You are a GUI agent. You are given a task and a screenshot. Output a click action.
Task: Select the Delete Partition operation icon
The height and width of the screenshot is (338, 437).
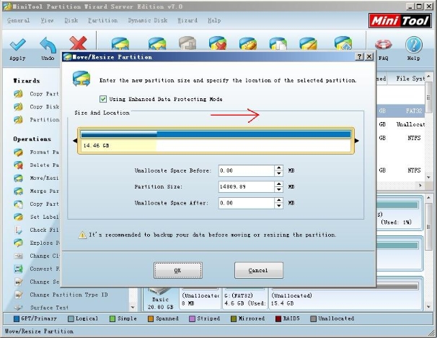19,165
